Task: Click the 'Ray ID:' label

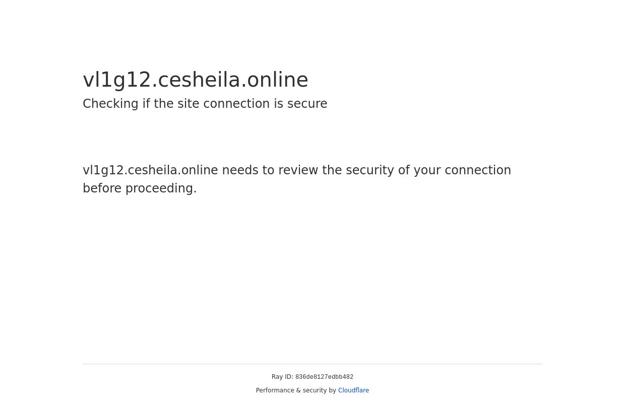Action: 282,377
